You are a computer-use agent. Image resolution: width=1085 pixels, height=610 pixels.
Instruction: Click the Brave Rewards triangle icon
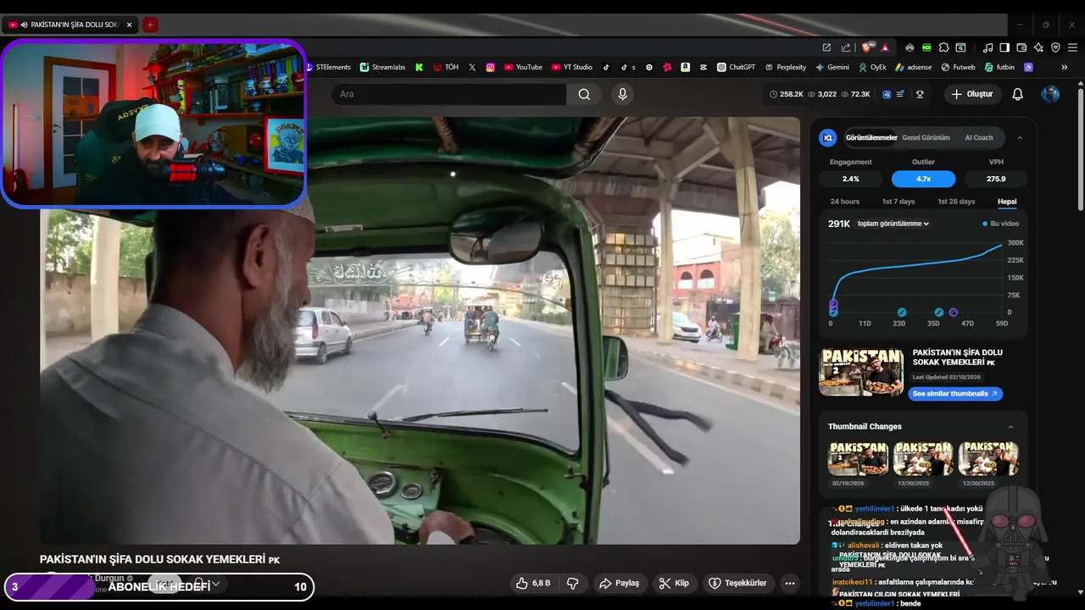pos(885,47)
